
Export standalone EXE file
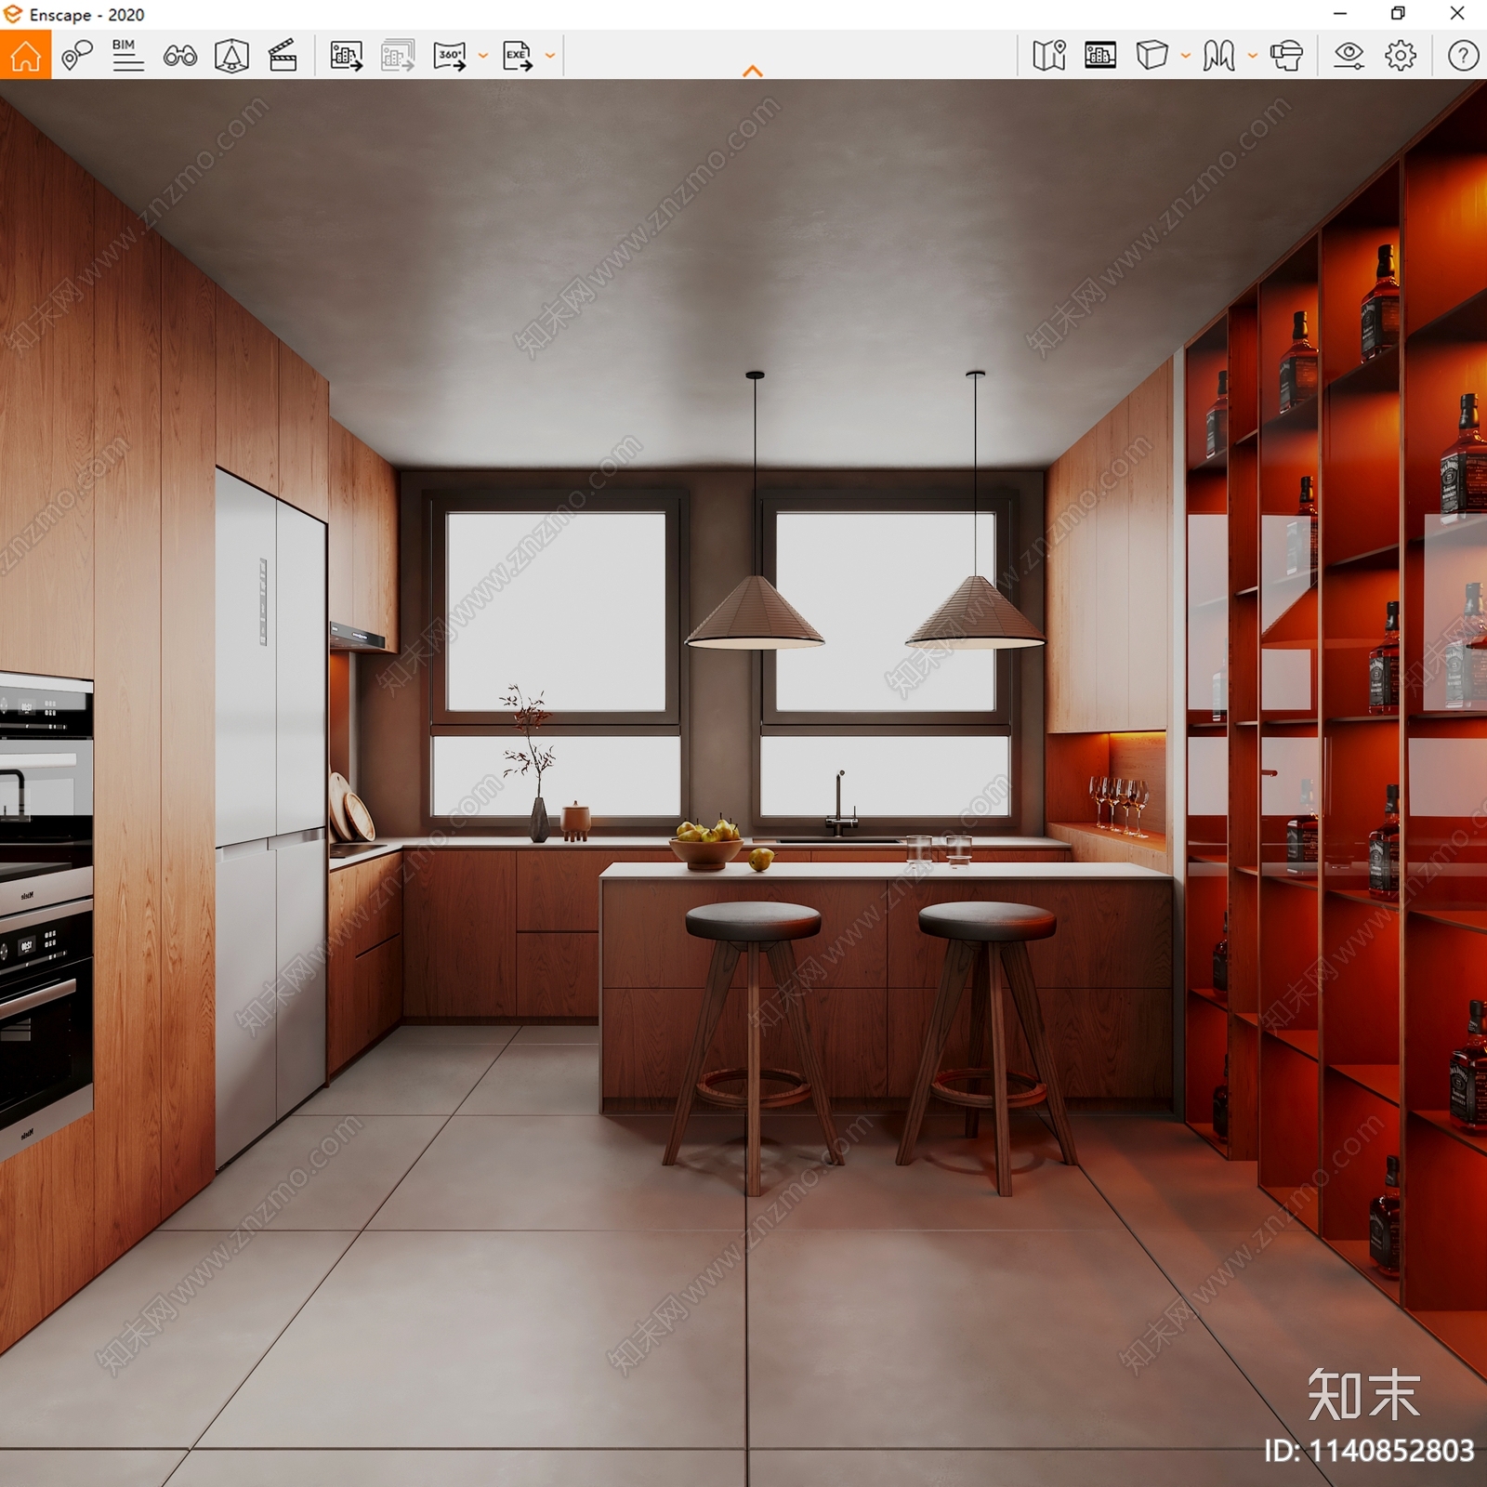click(518, 56)
